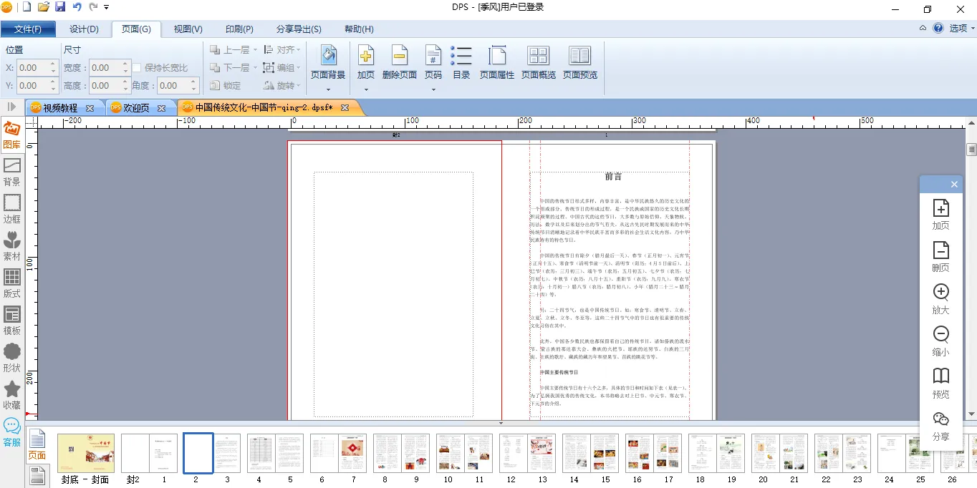Select the 边框 border tool
This screenshot has width=977, height=488.
[11, 208]
